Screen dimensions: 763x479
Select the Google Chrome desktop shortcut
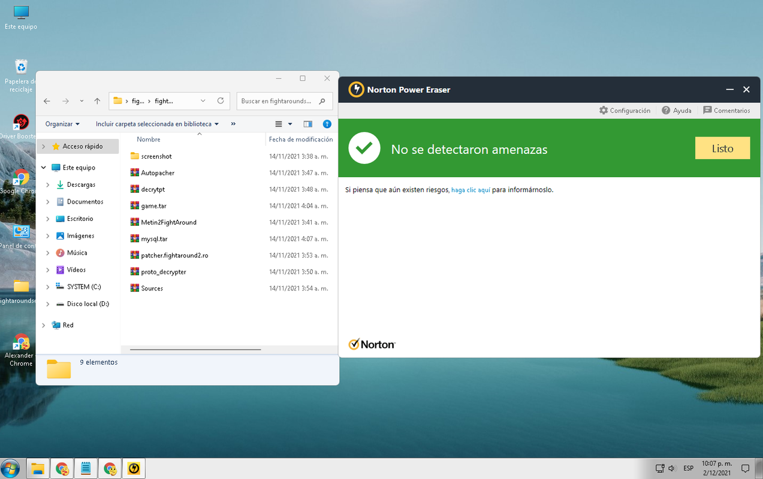[21, 181]
